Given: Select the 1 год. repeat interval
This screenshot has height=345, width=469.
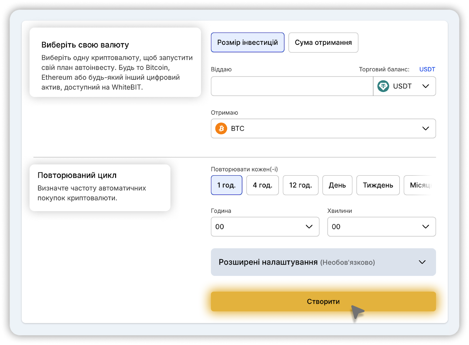Looking at the screenshot, I should tap(226, 185).
